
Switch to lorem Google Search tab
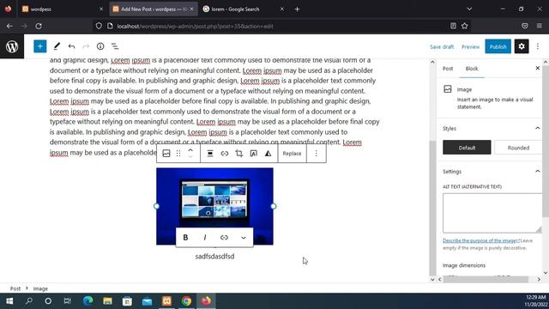[244, 9]
